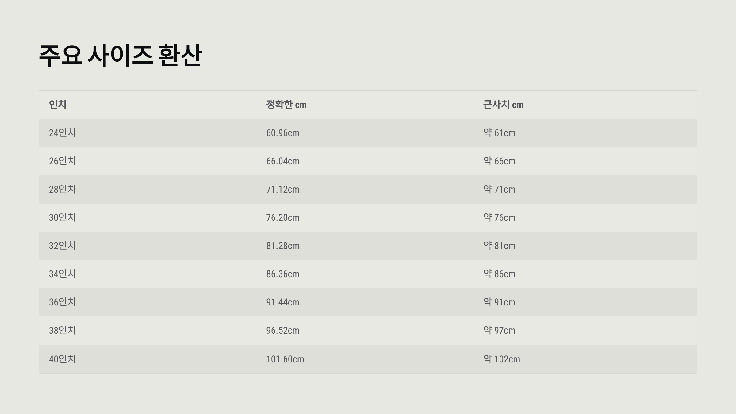
Task: Select the 28인치 cell
Action: coord(63,189)
